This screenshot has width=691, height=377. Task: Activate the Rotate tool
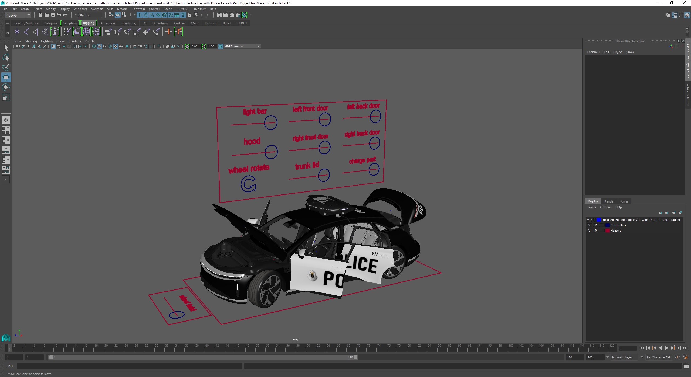point(6,87)
